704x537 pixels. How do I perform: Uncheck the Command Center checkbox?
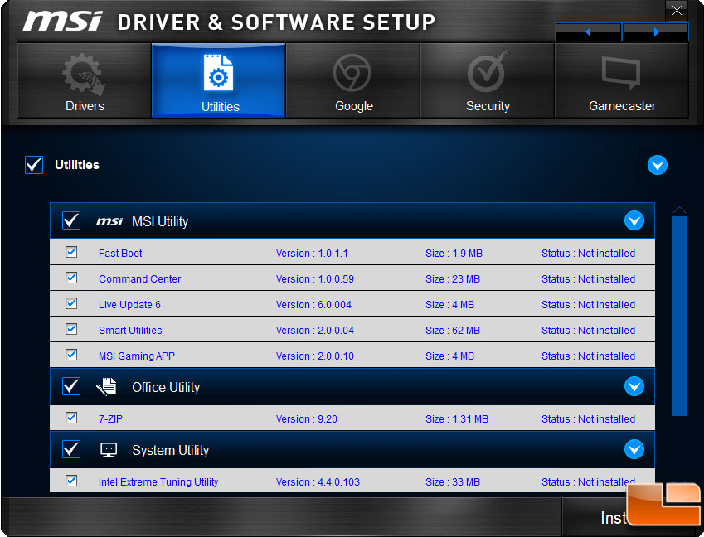click(71, 278)
